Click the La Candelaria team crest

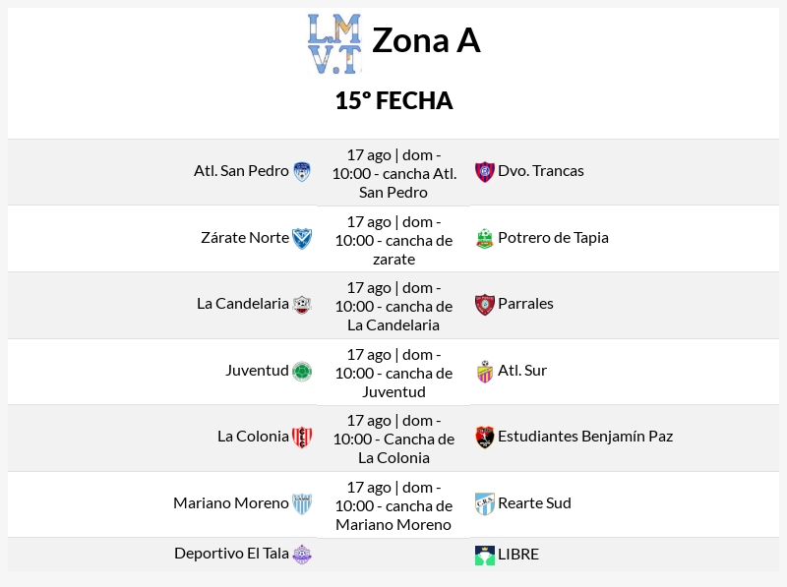tap(302, 305)
